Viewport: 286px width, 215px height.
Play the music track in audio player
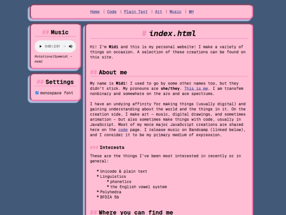[40, 46]
